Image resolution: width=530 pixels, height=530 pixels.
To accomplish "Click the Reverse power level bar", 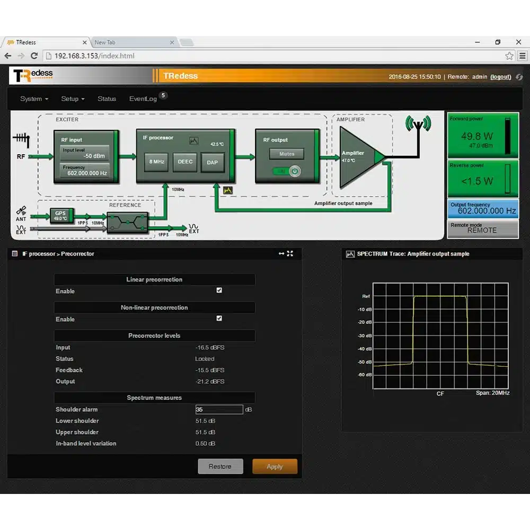I will 508,179.
